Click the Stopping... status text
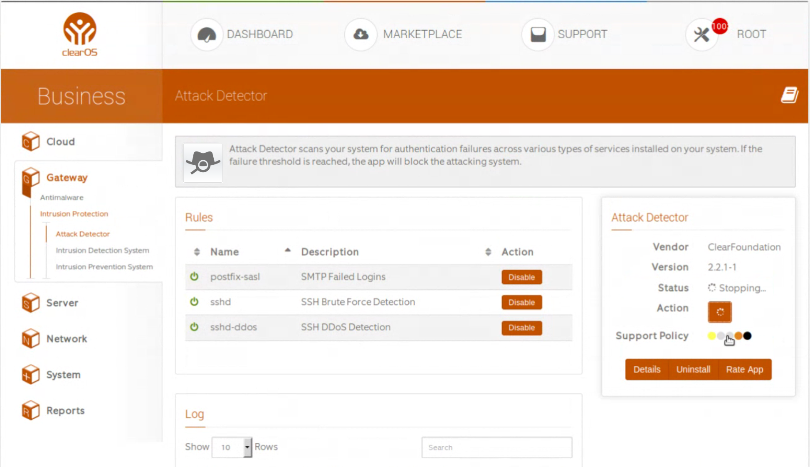Image resolution: width=810 pixels, height=467 pixels. [x=743, y=288]
